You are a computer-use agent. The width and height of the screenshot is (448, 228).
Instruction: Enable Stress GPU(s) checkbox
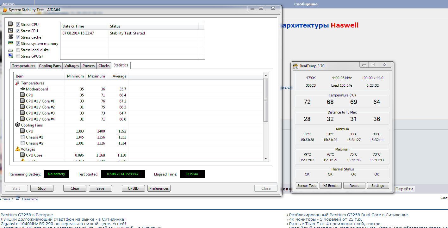18,56
